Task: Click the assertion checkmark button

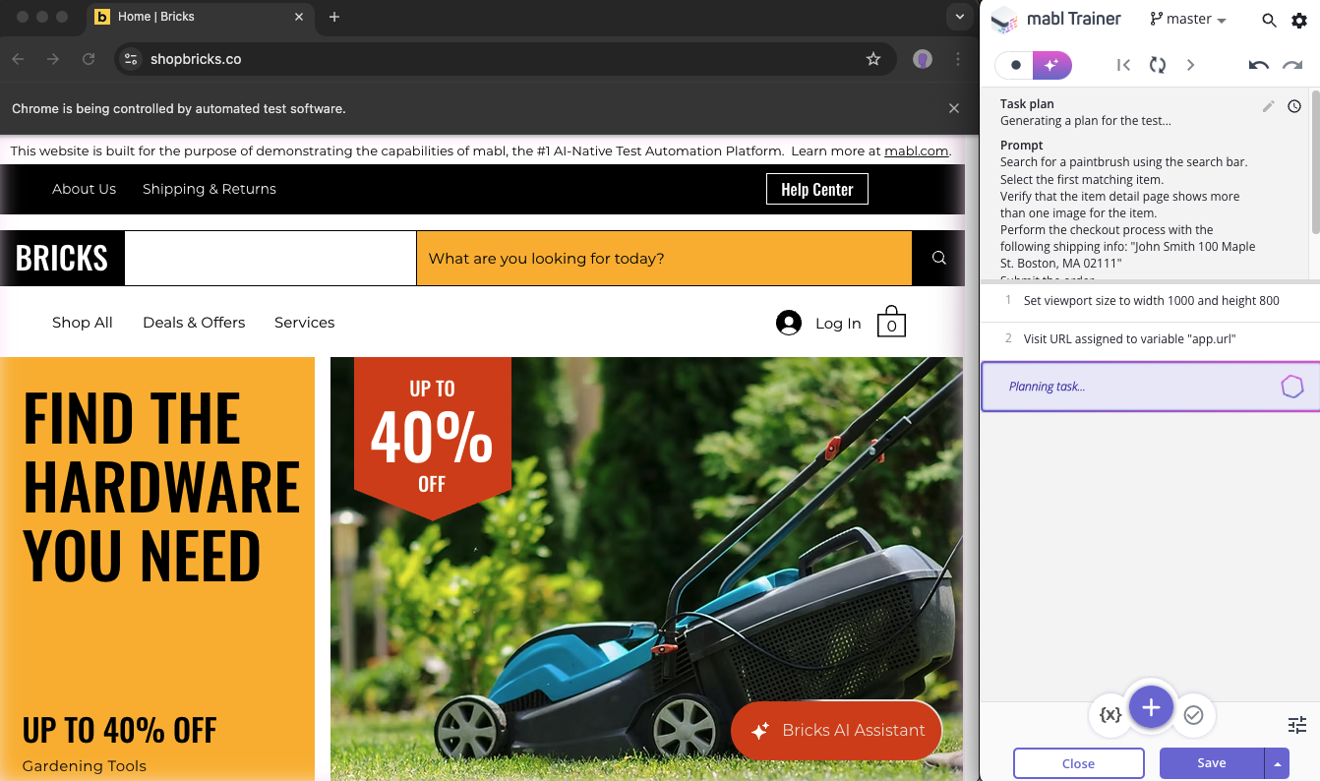Action: click(1193, 715)
